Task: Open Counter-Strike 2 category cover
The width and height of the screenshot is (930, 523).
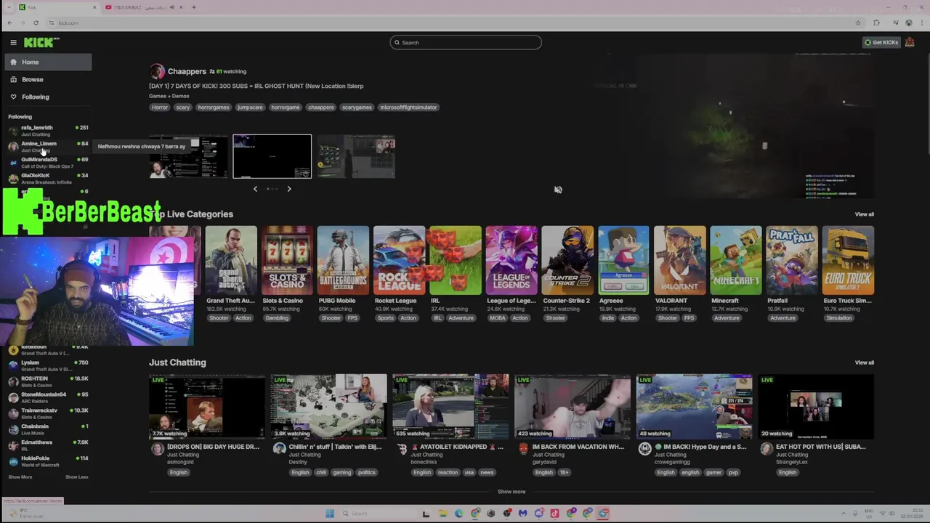Action: pyautogui.click(x=567, y=260)
